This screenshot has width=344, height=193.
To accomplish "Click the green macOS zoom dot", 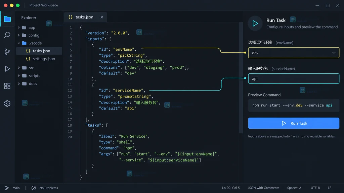I will click(x=18, y=5).
